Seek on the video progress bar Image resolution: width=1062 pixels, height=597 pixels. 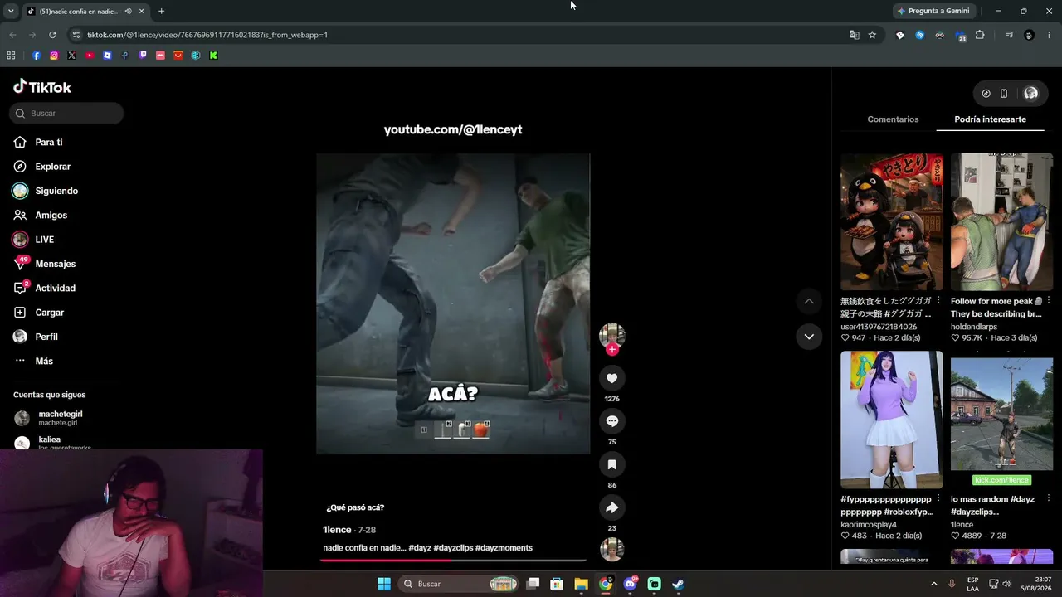[453, 561]
